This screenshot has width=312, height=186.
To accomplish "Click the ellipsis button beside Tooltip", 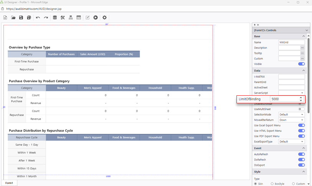I will pyautogui.click(x=302, y=53).
